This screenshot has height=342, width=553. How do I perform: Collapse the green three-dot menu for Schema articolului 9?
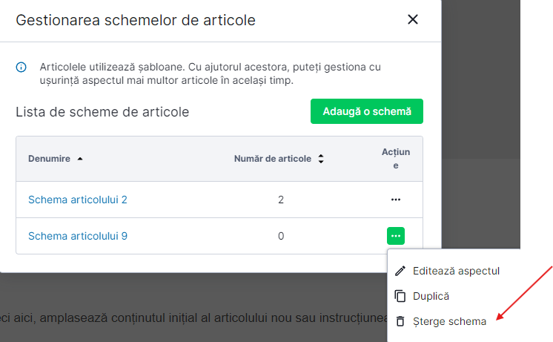(395, 236)
